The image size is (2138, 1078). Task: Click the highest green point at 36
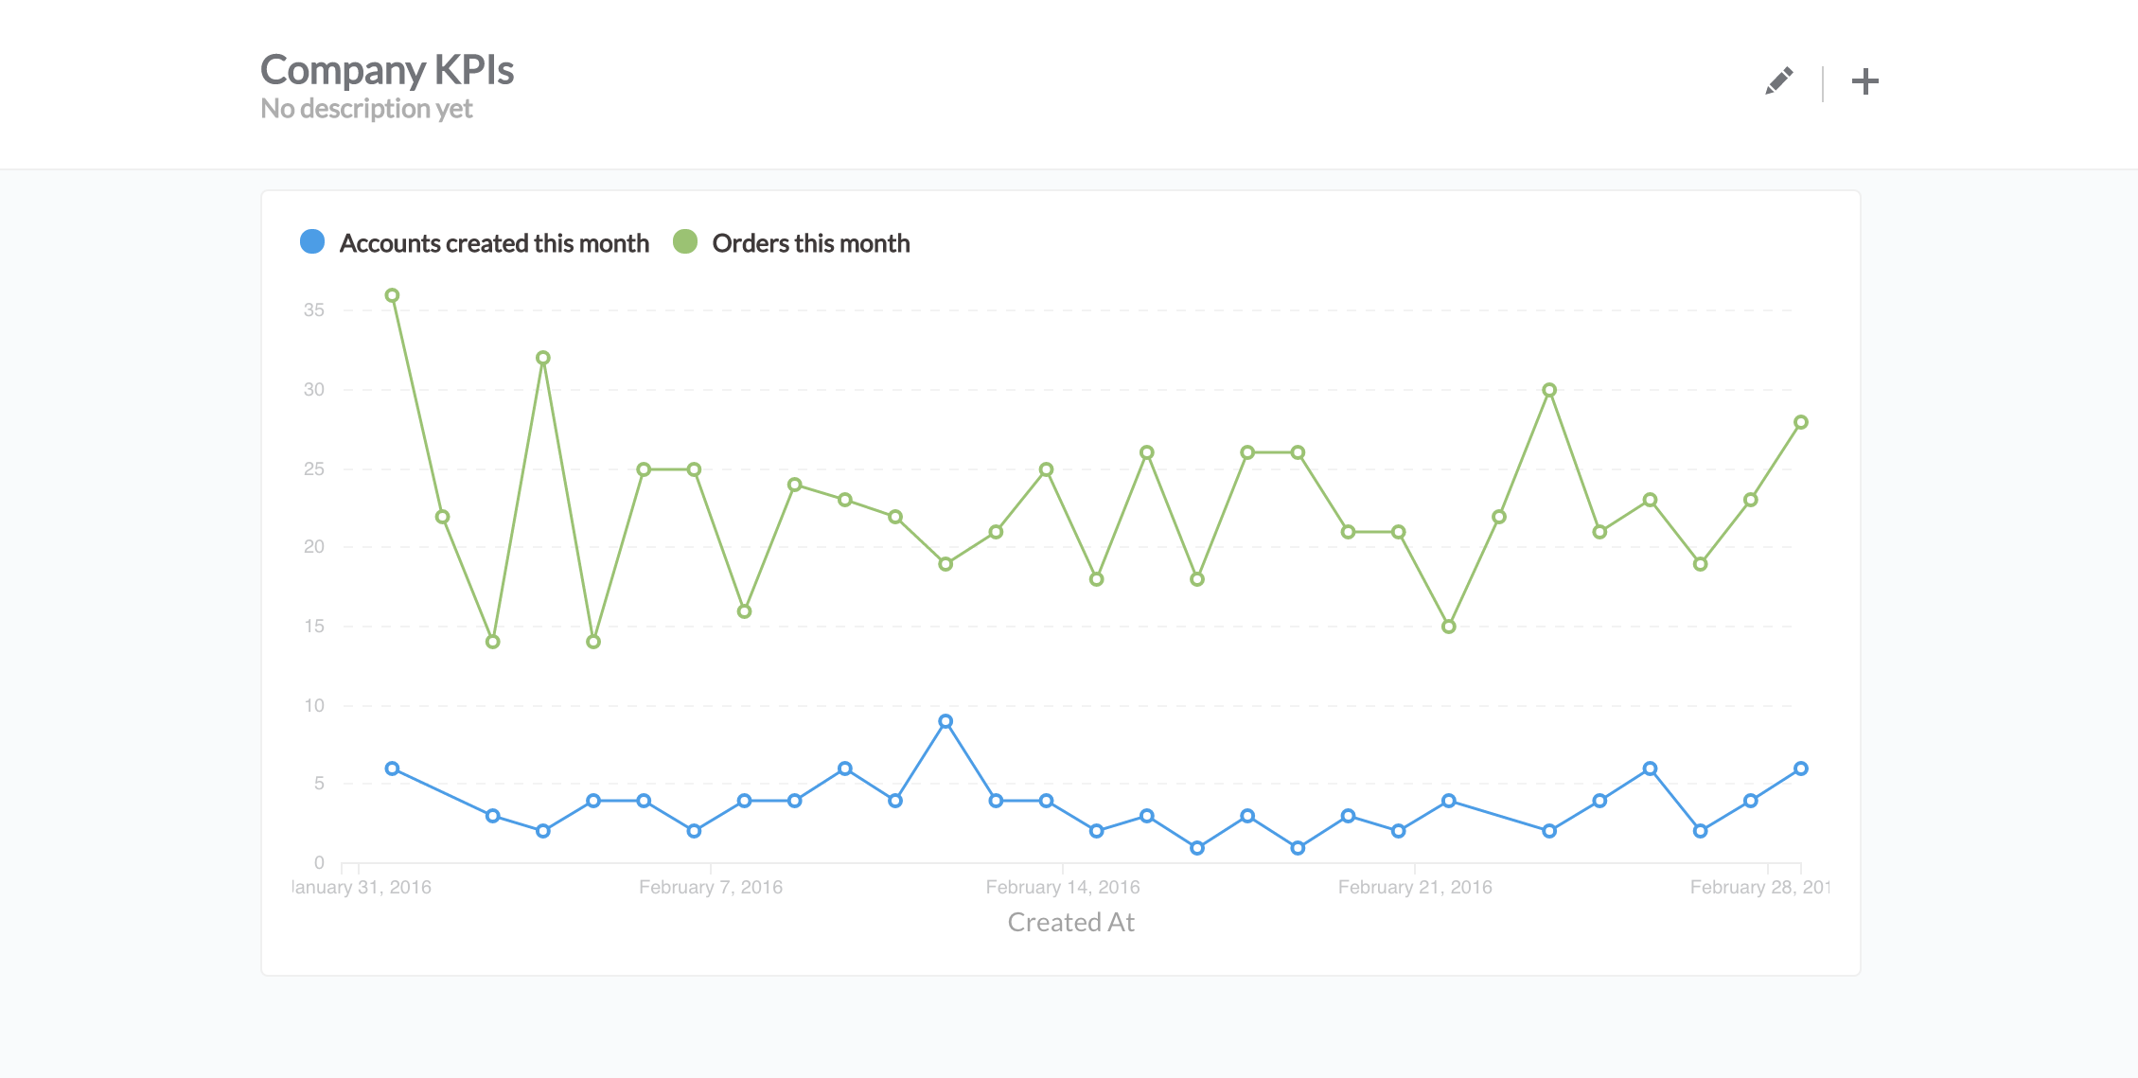click(x=392, y=295)
